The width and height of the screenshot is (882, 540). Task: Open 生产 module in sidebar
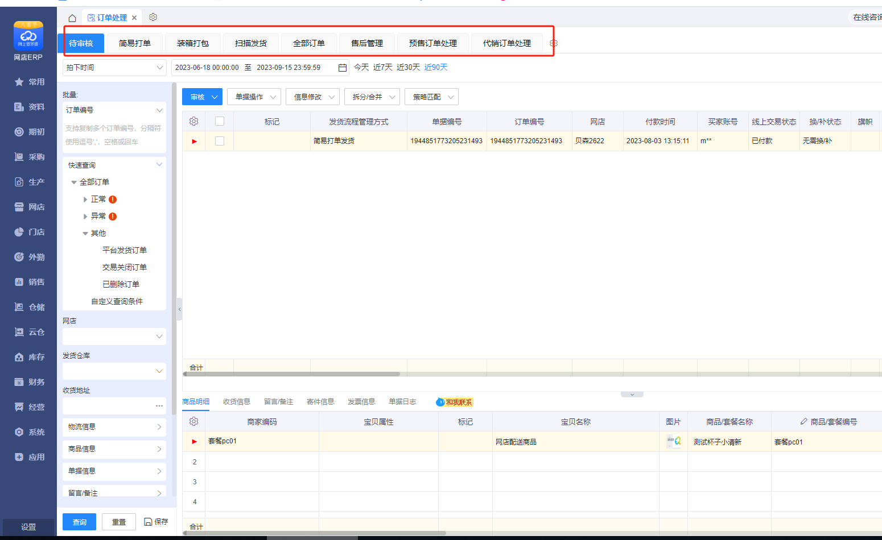point(29,182)
